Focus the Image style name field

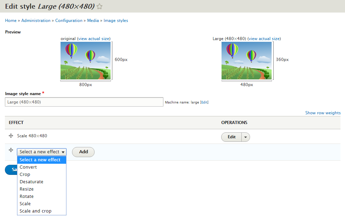coord(84,102)
